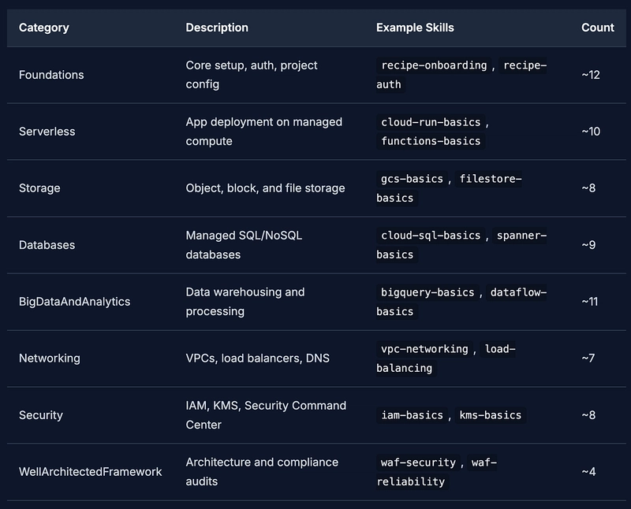
Task: Click 'VPCs, load balancers, DNS' description
Action: (x=258, y=359)
